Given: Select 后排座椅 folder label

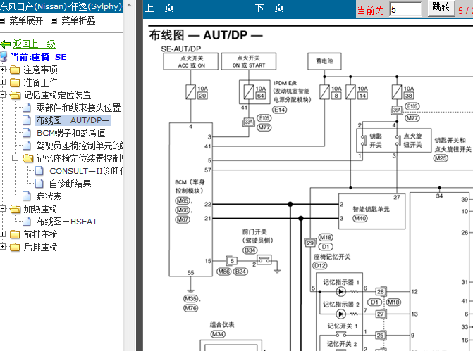Looking at the screenshot, I should point(40,247).
